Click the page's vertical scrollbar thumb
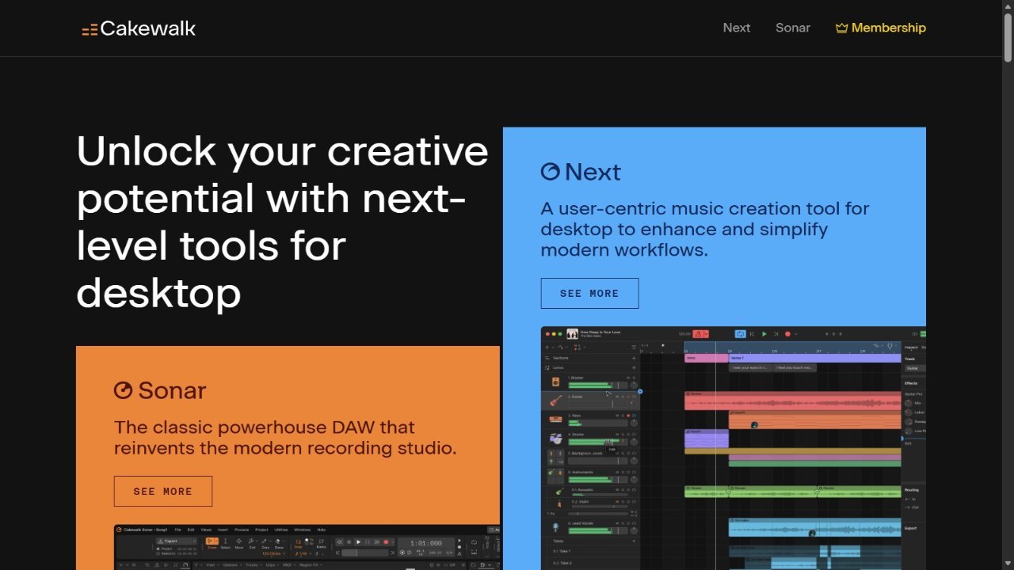 click(x=1008, y=37)
